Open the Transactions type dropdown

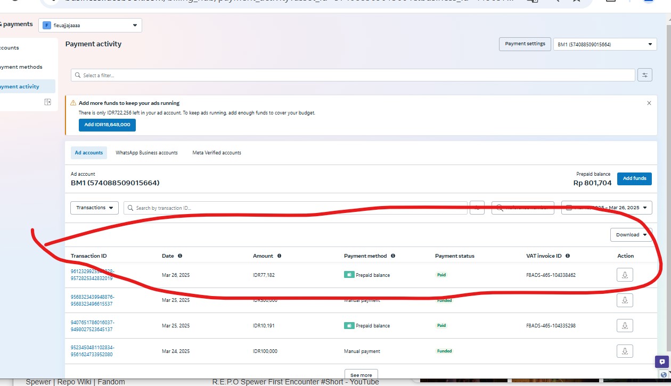pyautogui.click(x=94, y=208)
